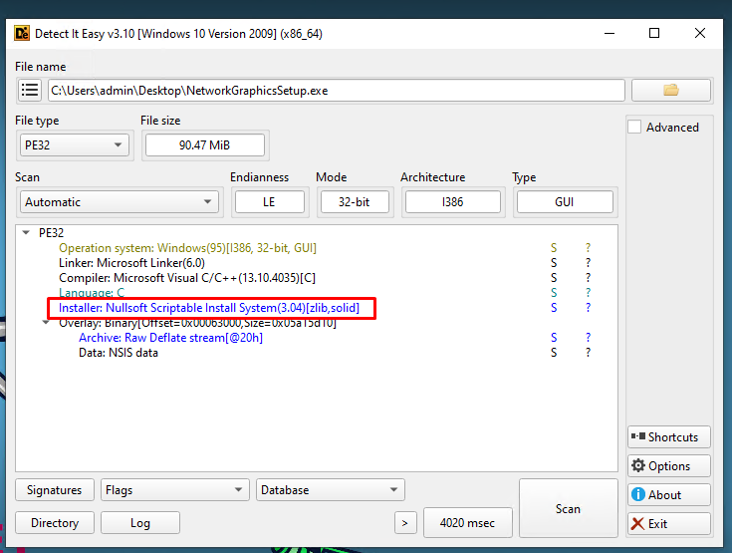Open the Signatures window

pyautogui.click(x=55, y=490)
